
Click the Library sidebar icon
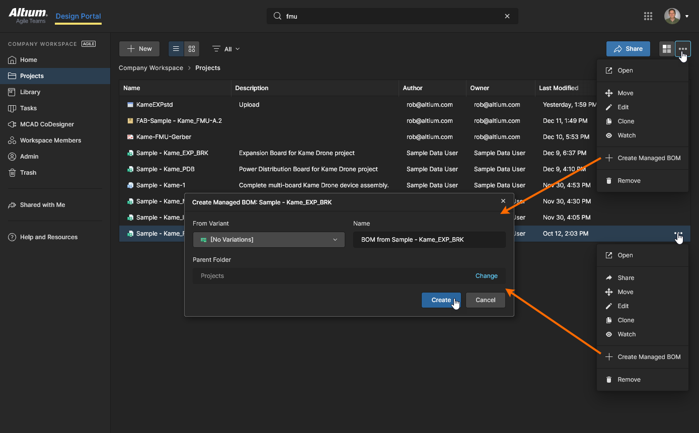pos(13,92)
